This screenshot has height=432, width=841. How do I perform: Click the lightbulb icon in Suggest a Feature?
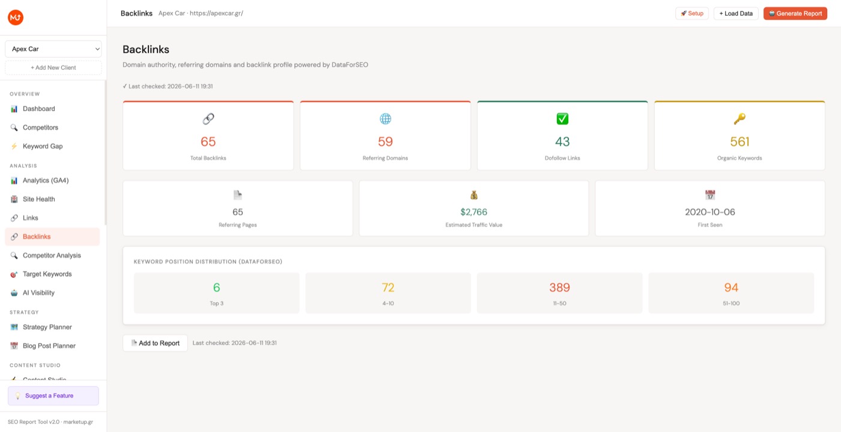18,396
